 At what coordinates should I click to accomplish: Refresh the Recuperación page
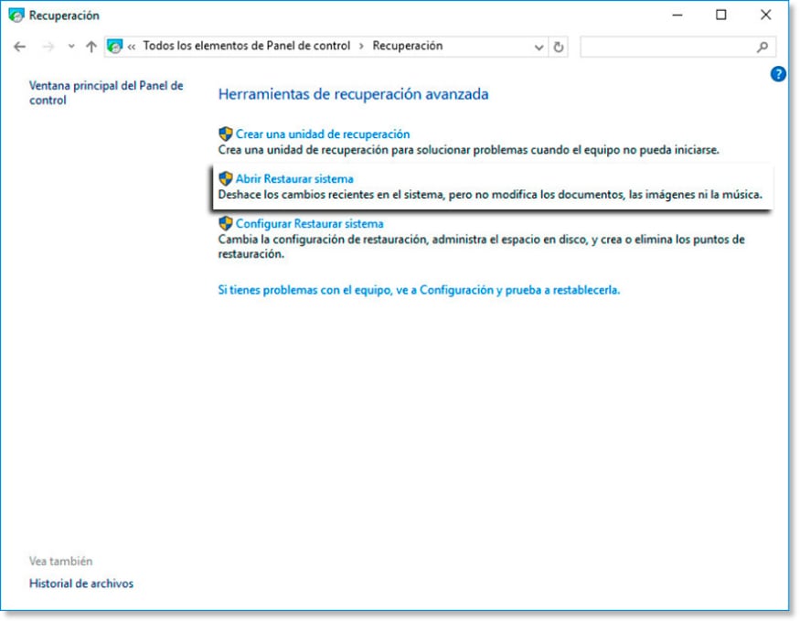tap(559, 47)
